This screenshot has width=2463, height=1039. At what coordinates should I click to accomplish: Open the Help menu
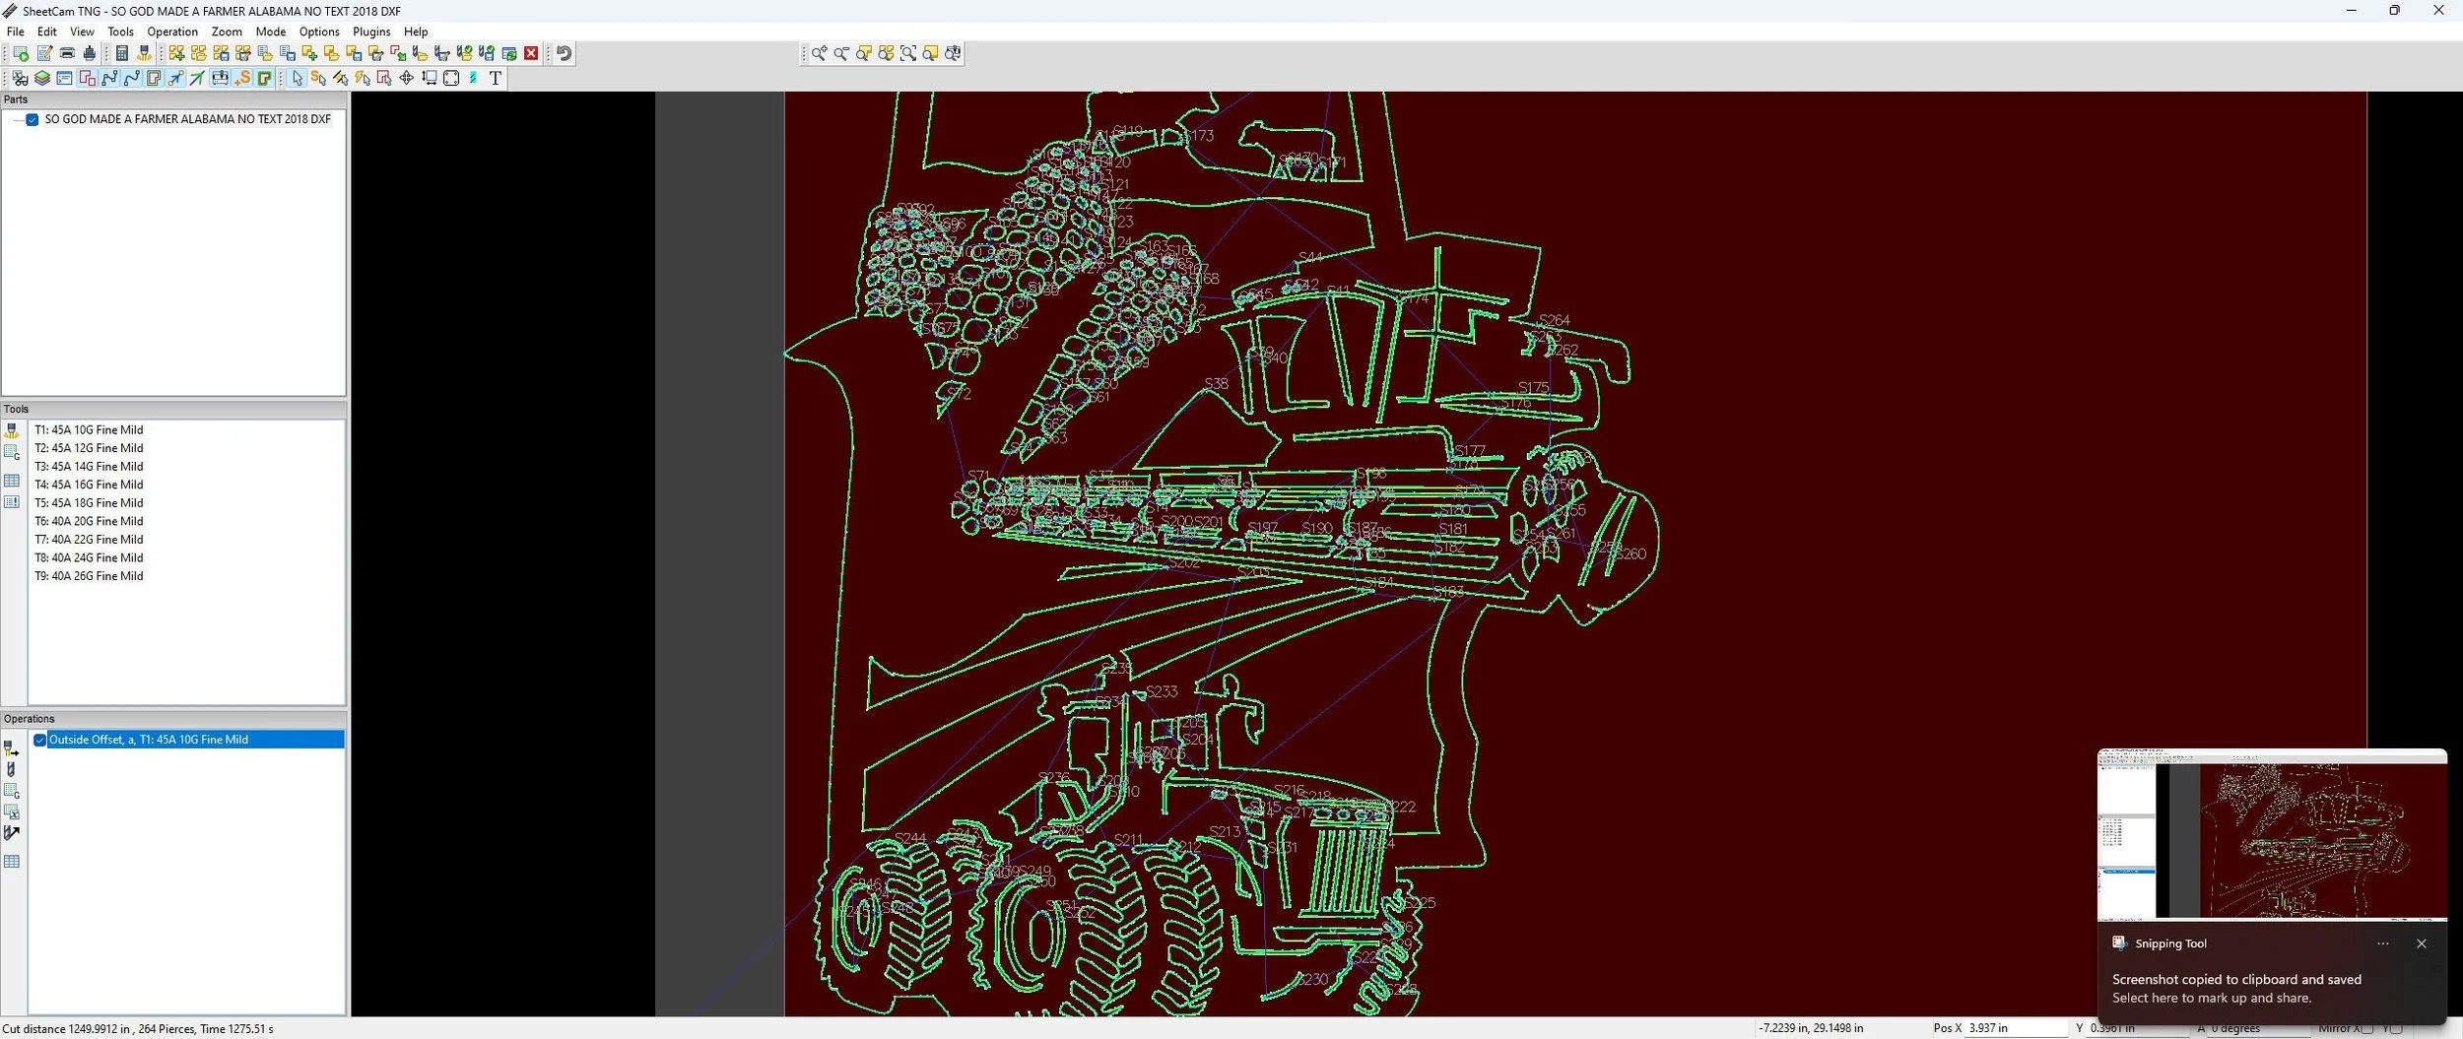point(416,32)
